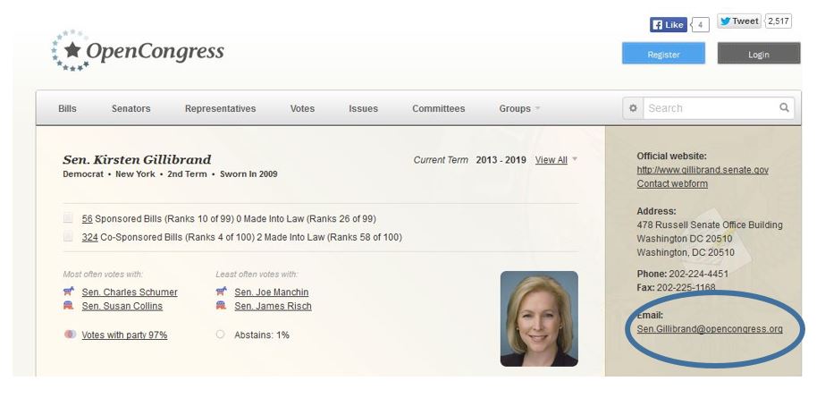
Task: Click Sen. Kirsten Gillibrand's portrait photo
Action: click(539, 318)
